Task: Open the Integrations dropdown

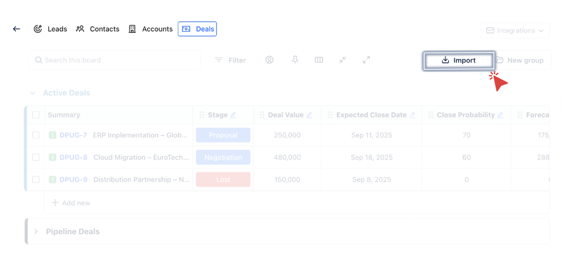Action: 515,31
